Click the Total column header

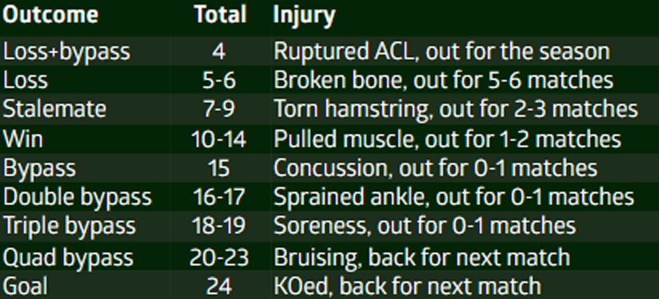coord(220,15)
